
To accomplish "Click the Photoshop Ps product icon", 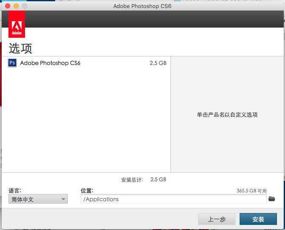I will click(x=12, y=63).
